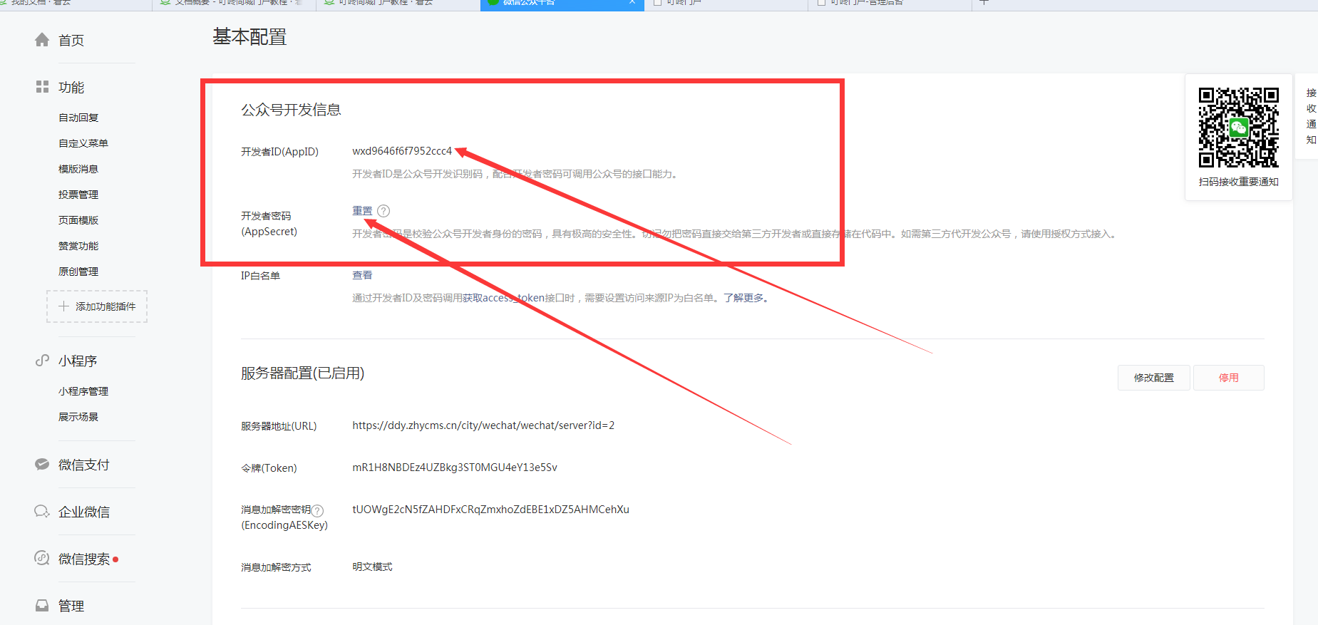Click the 企业微信 chat icon
The image size is (1318, 625).
42,512
